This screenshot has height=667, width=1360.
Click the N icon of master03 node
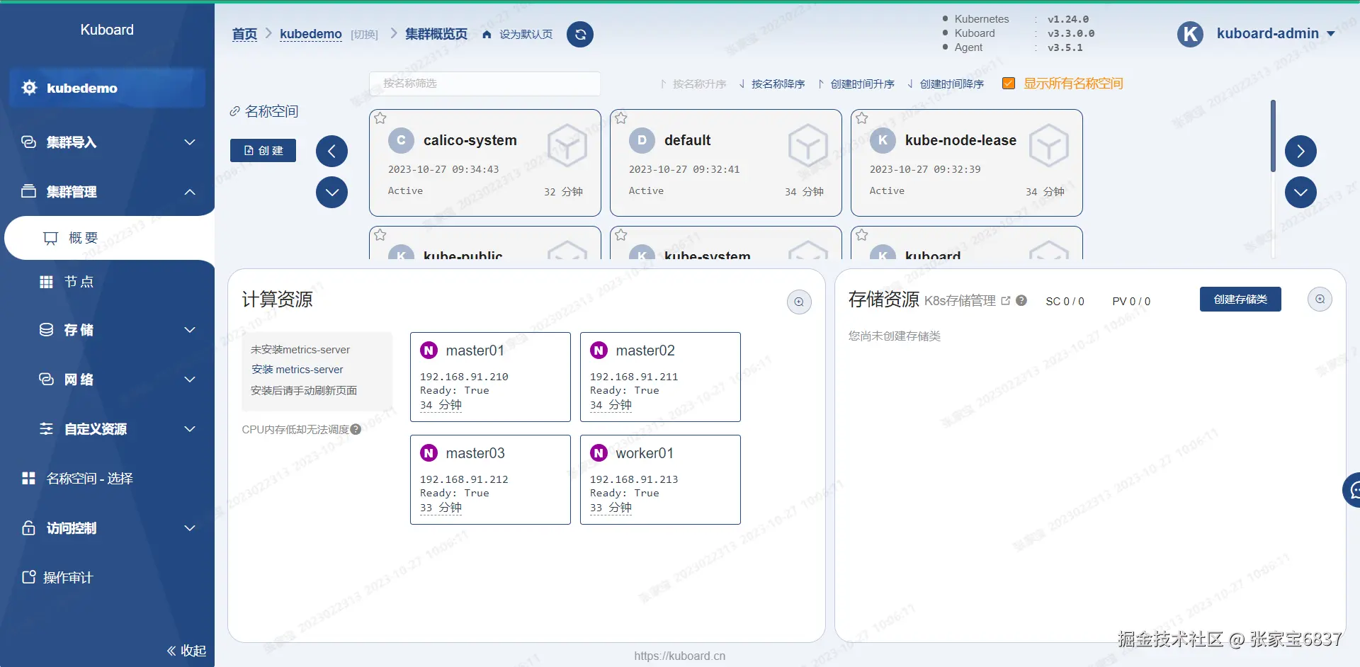[x=429, y=453]
